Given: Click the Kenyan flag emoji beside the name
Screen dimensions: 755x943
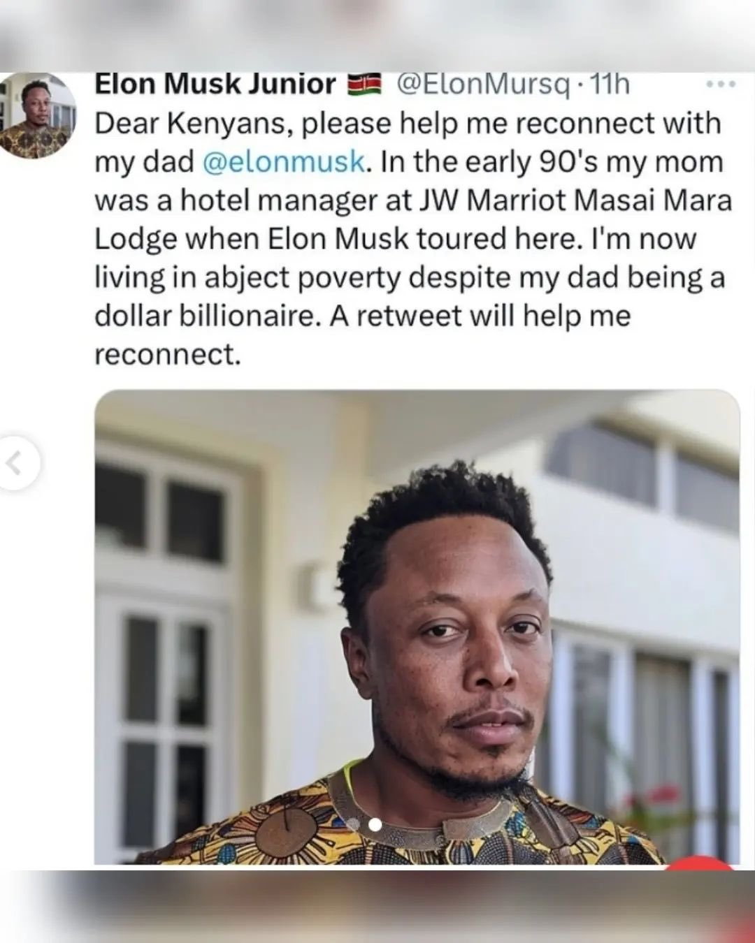Looking at the screenshot, I should [x=364, y=85].
